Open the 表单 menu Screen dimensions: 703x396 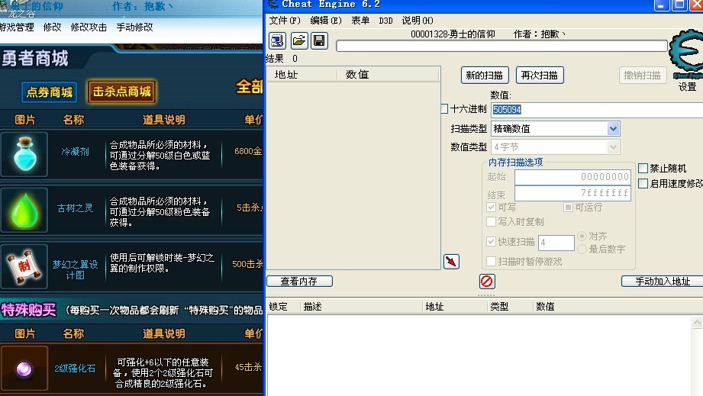(360, 21)
